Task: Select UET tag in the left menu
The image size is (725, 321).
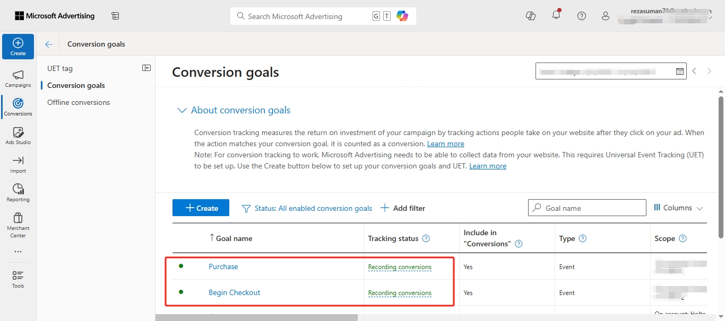Action: 60,68
